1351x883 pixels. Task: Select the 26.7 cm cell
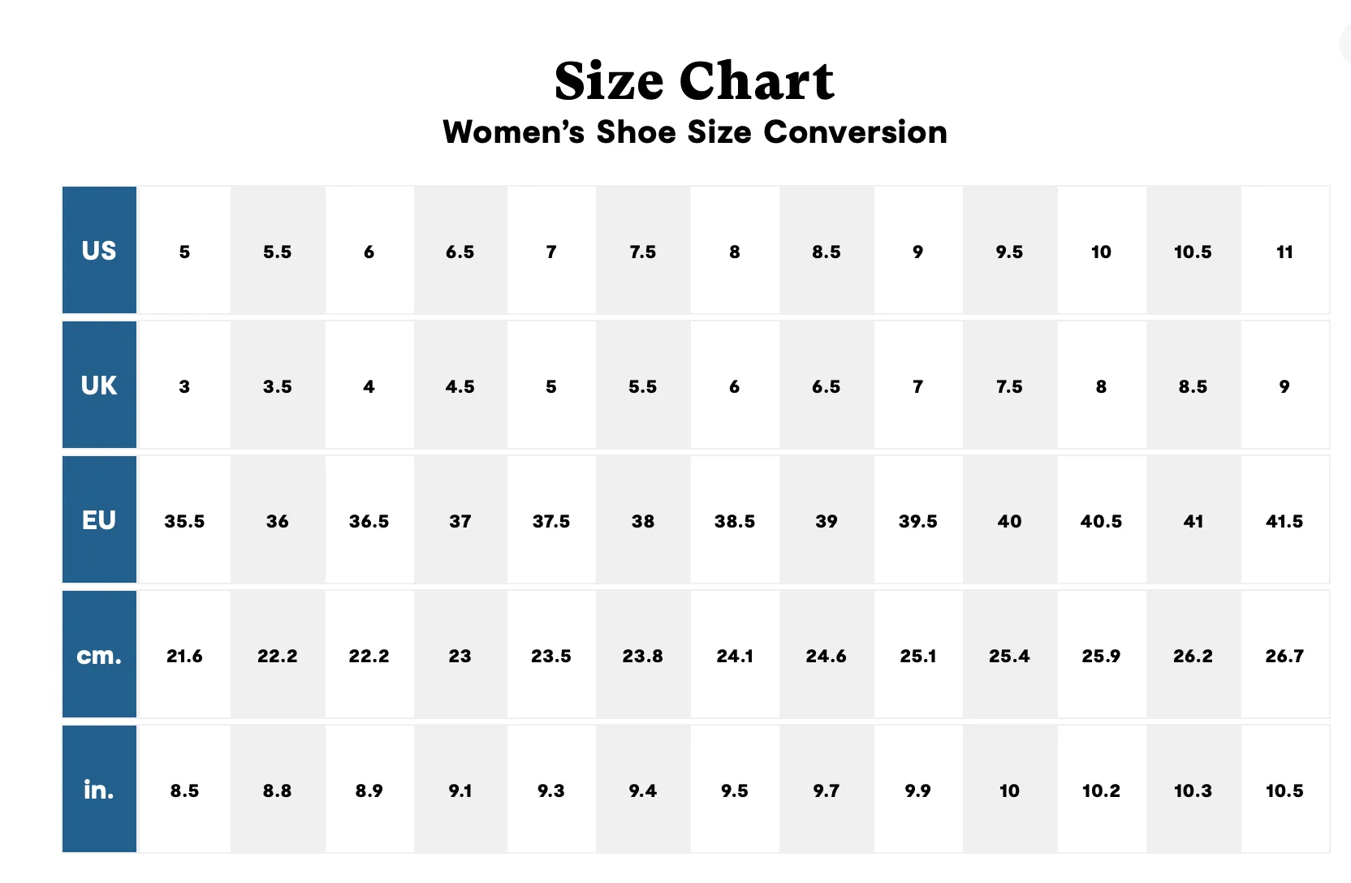click(x=1284, y=654)
